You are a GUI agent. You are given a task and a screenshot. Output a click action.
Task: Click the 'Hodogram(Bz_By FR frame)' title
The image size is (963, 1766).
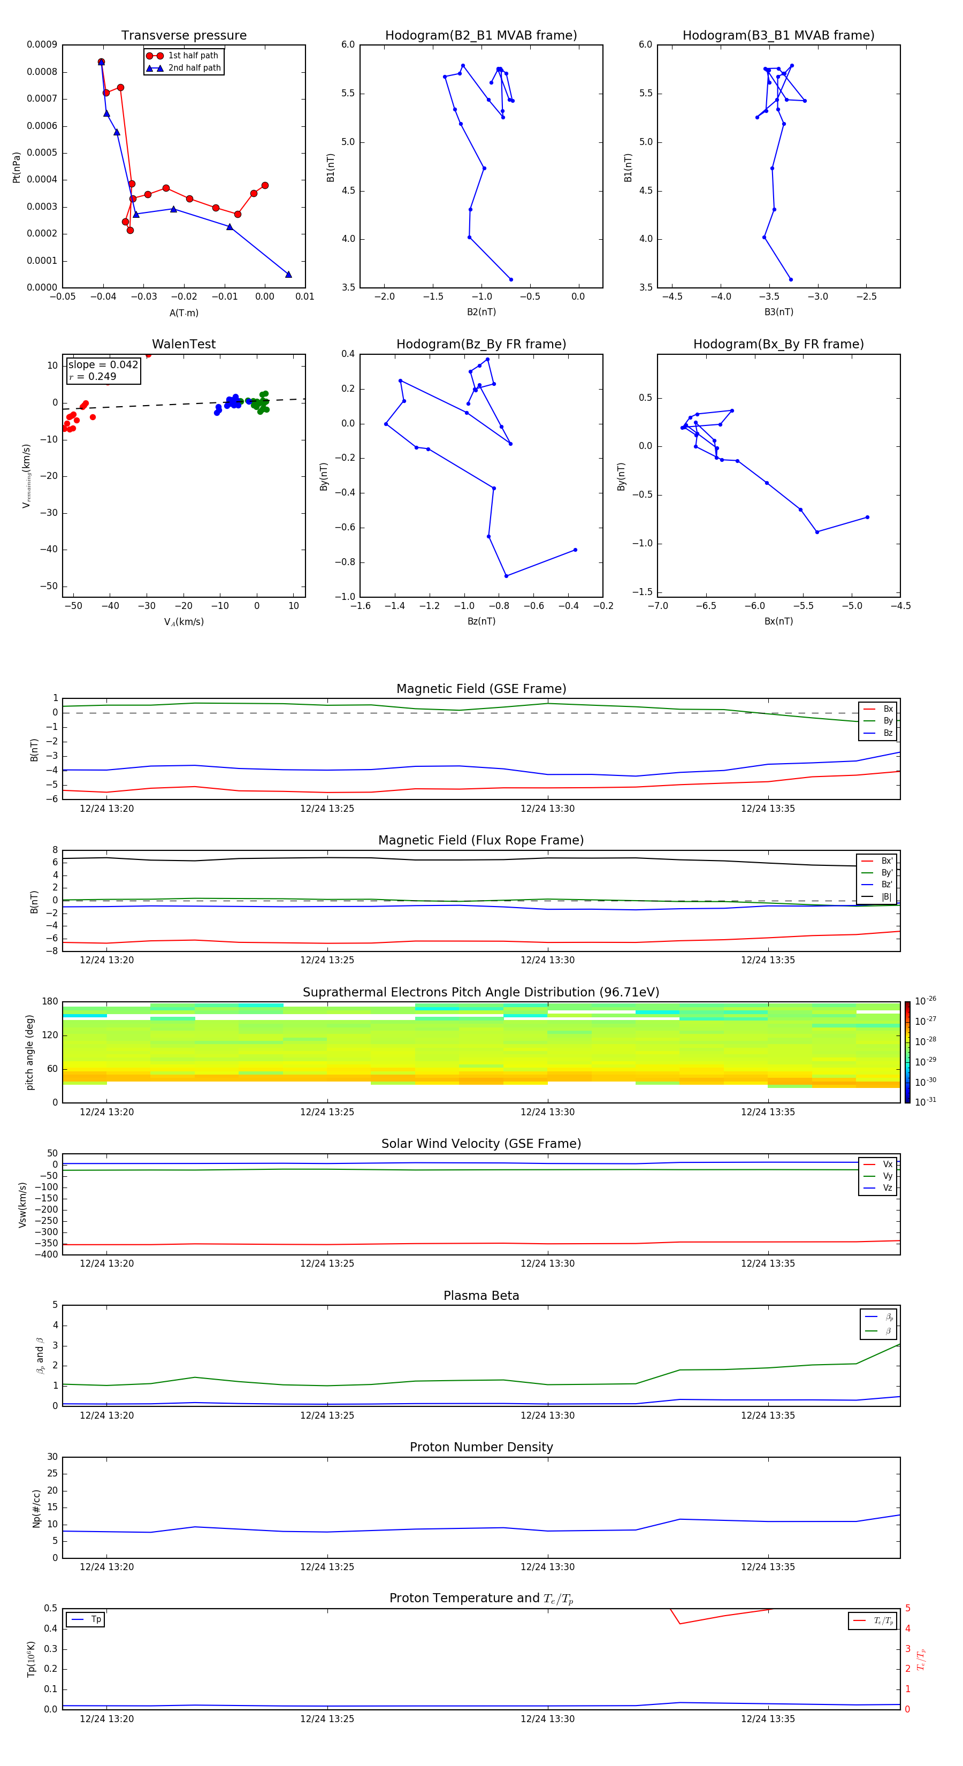(481, 344)
